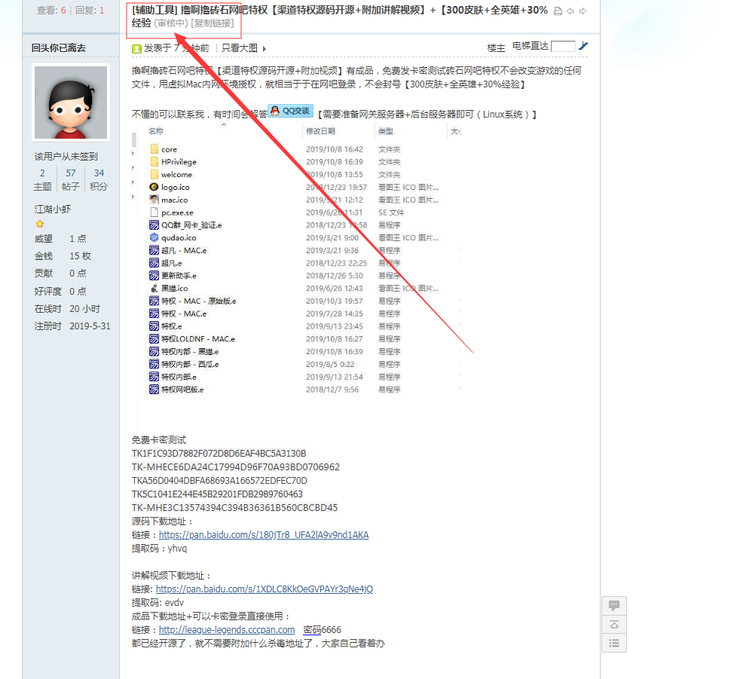The image size is (737, 679).
Task: Click the floating back-to-top icon
Action: [x=614, y=625]
